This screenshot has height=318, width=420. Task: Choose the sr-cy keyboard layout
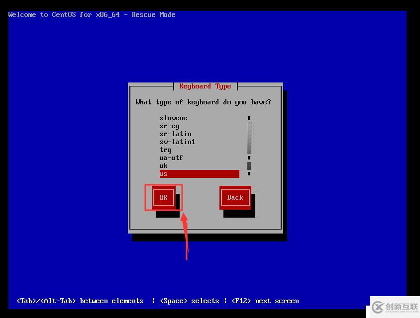pyautogui.click(x=169, y=126)
